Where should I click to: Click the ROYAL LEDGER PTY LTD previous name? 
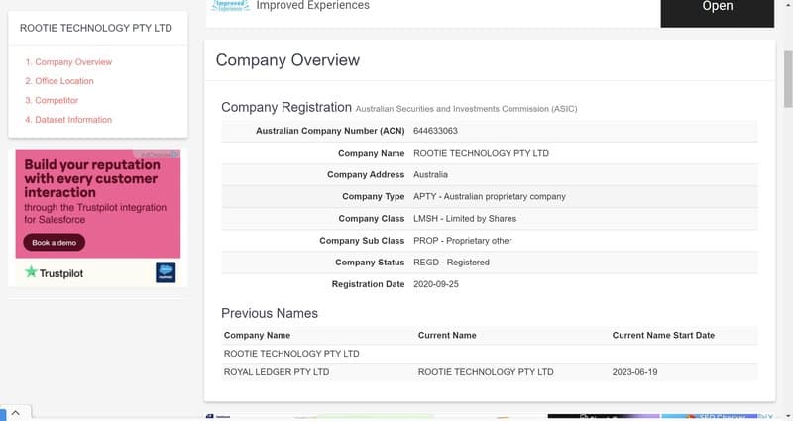point(277,372)
